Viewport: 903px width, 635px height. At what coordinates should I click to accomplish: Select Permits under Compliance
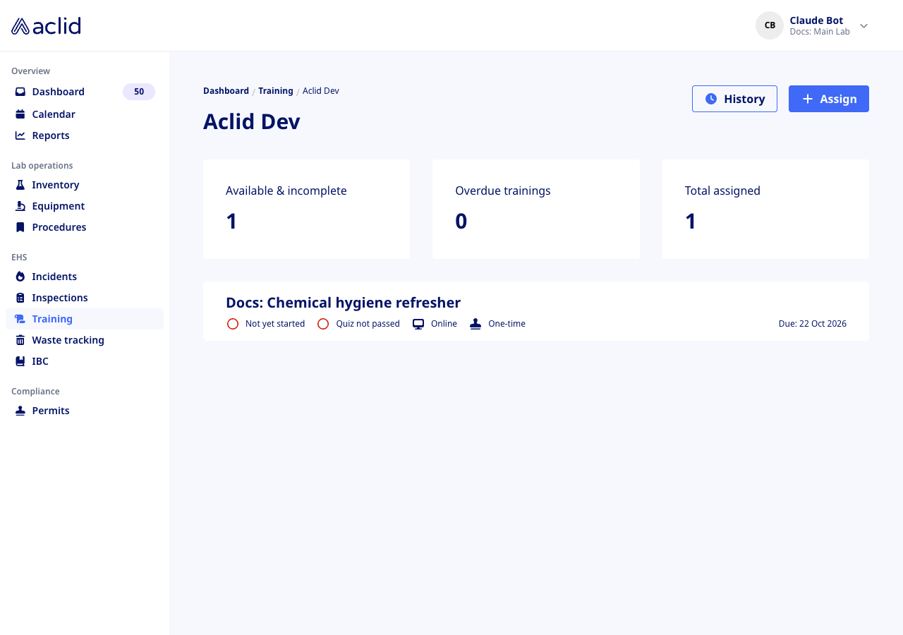point(85,411)
